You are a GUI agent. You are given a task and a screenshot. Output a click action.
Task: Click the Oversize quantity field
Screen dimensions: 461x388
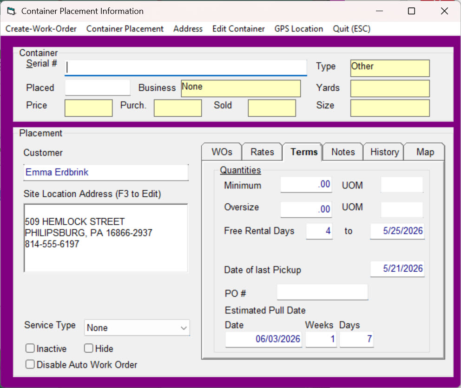(306, 209)
